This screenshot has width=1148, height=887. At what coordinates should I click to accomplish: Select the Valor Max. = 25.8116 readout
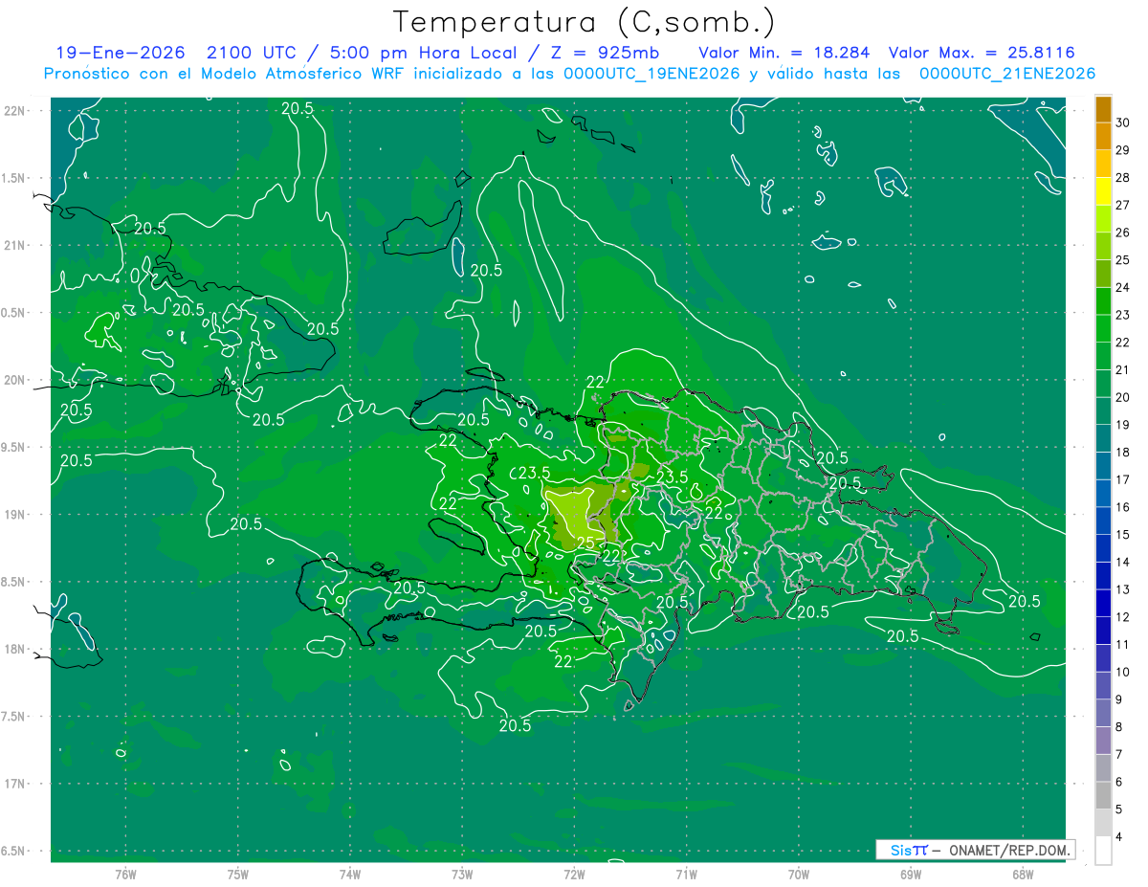tap(987, 54)
